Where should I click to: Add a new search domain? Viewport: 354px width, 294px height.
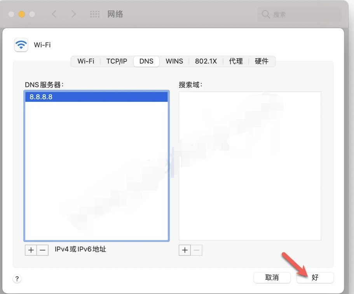tap(185, 250)
